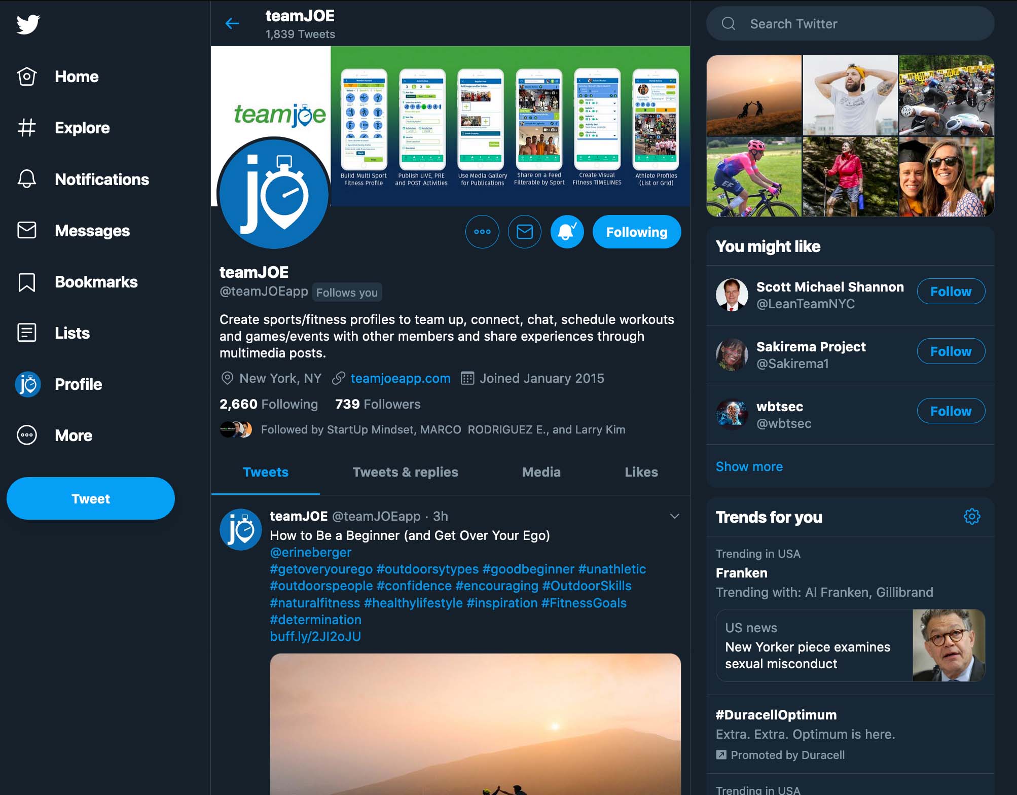
Task: Open Messages envelope in sidebar
Action: click(26, 230)
